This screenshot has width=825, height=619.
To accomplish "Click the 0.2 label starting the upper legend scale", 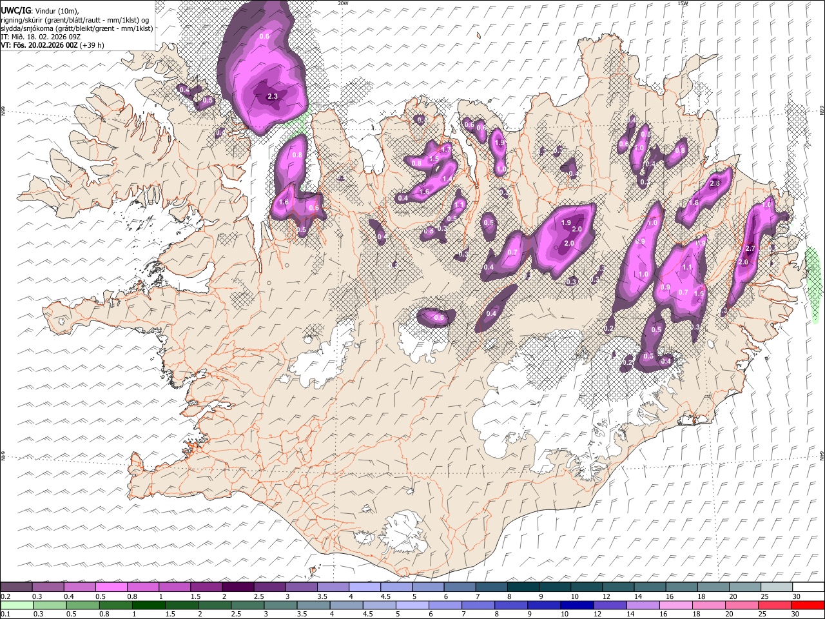I will point(5,596).
